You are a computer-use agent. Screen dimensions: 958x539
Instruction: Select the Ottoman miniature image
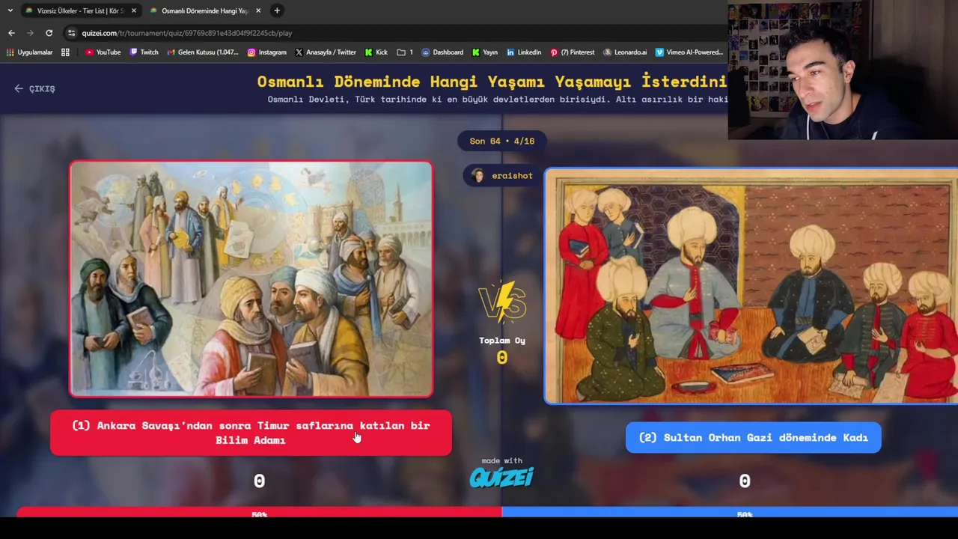tap(751, 287)
